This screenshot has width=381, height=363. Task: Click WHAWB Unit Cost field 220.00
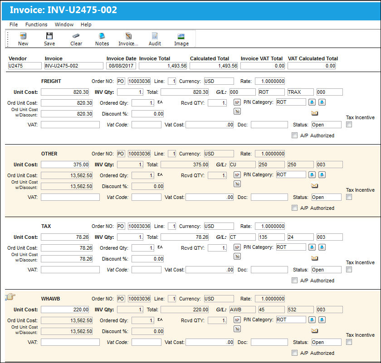click(65, 310)
